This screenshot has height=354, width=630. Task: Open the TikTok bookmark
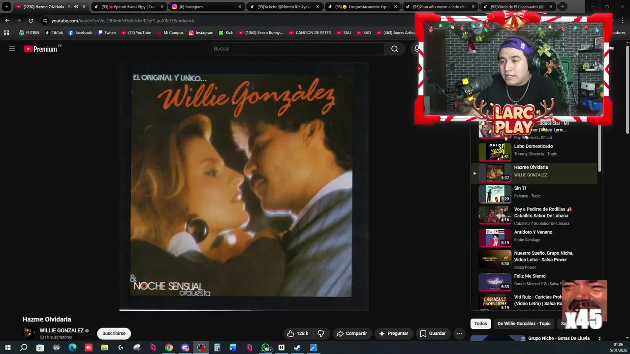(54, 33)
